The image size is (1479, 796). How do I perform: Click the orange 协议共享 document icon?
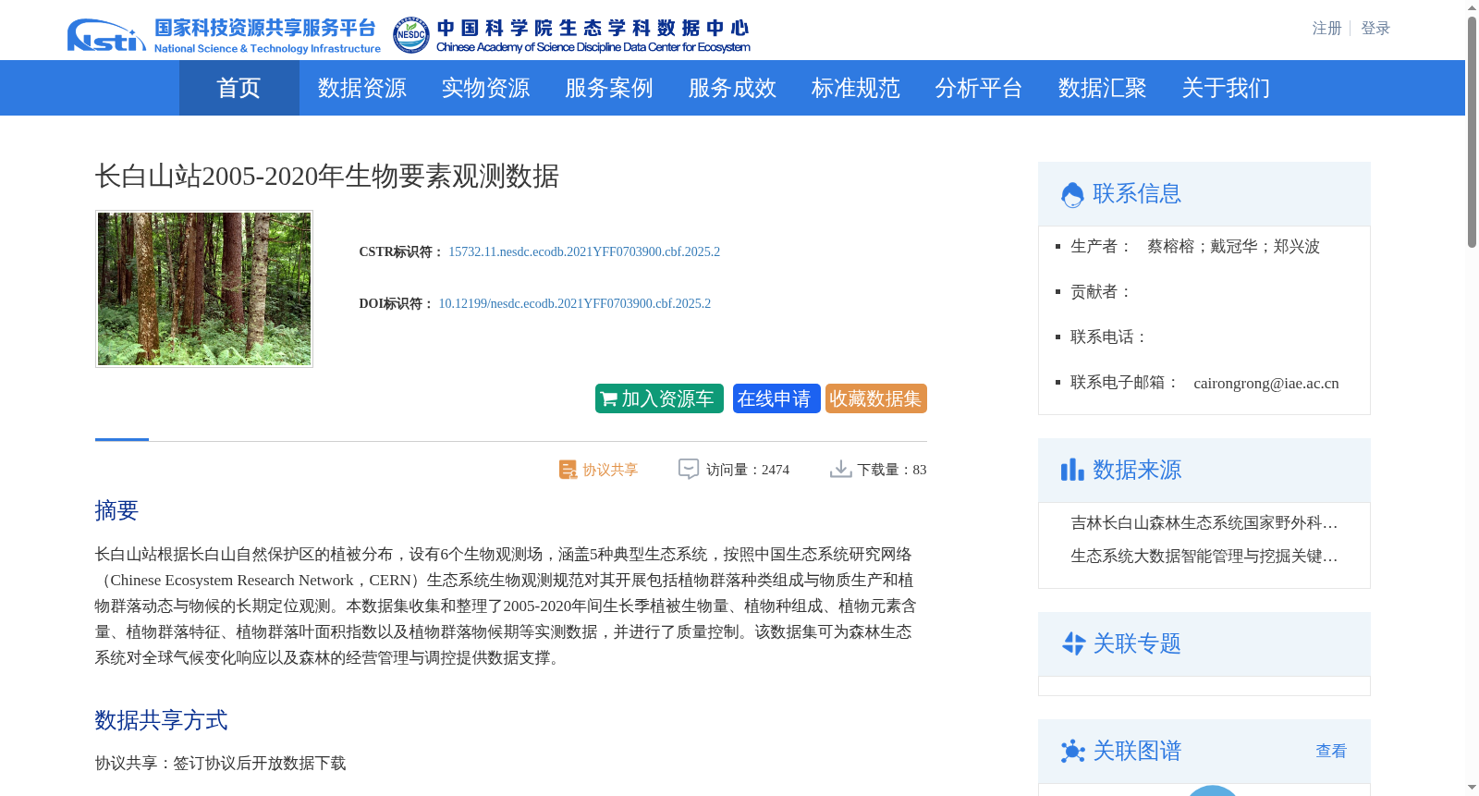point(568,470)
